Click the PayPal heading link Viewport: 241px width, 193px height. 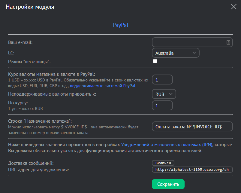click(120, 25)
